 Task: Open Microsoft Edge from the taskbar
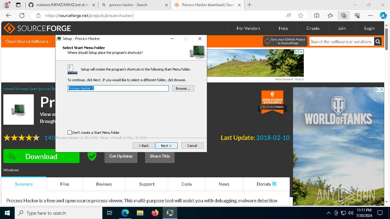(125, 213)
